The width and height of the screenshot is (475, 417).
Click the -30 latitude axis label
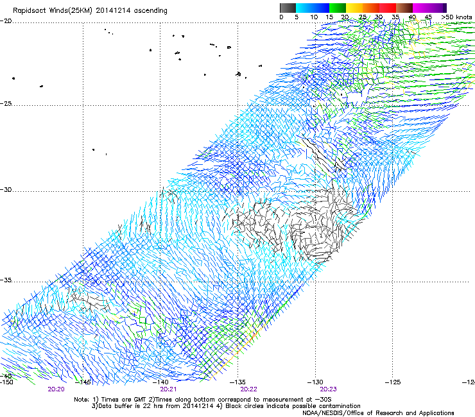point(6,189)
